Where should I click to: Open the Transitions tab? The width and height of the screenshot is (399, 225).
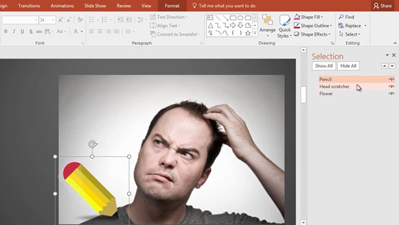pyautogui.click(x=29, y=6)
